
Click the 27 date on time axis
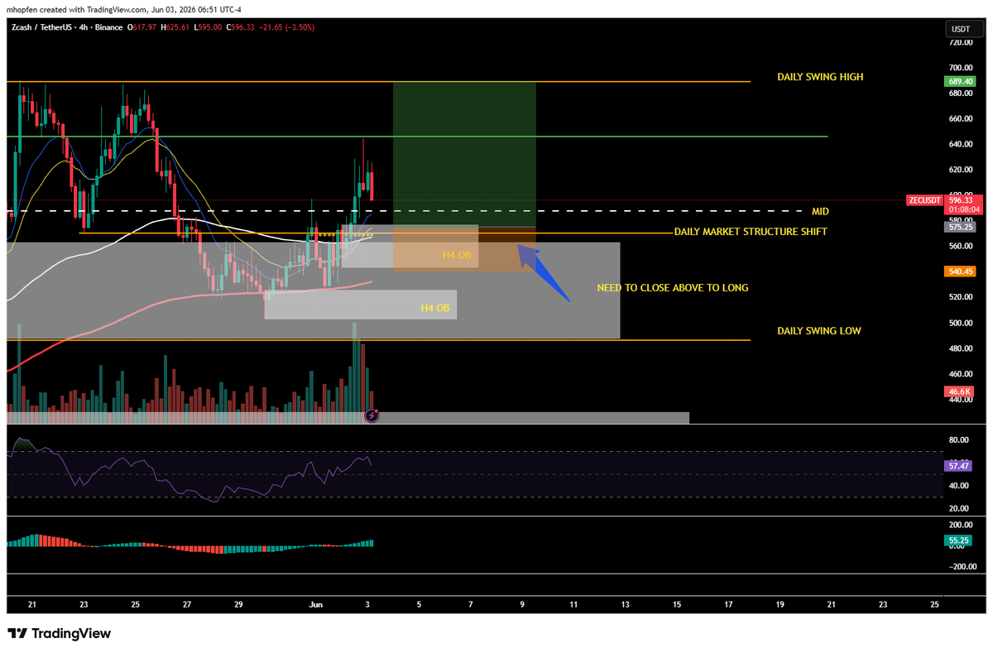(187, 606)
